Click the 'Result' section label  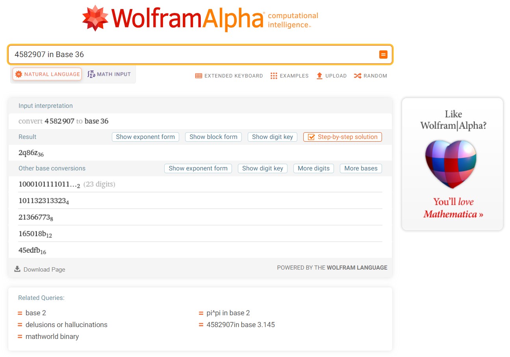point(28,137)
